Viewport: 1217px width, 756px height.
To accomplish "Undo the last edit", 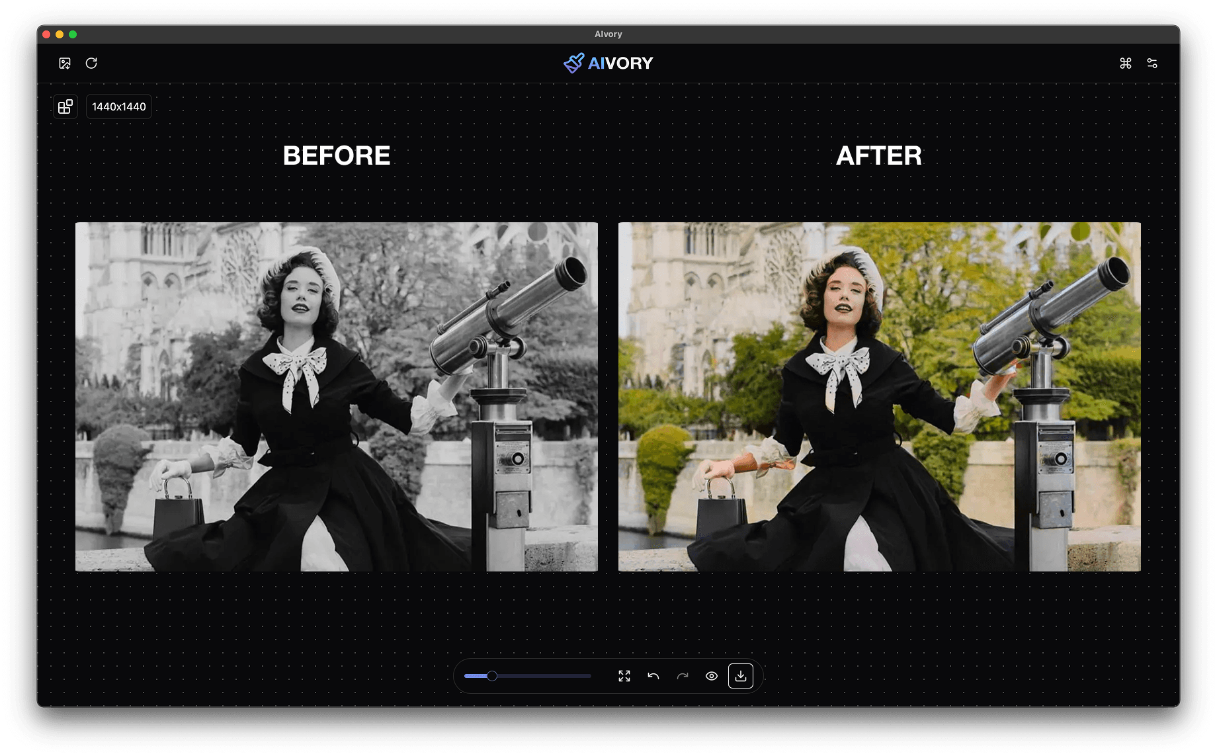I will tap(653, 675).
